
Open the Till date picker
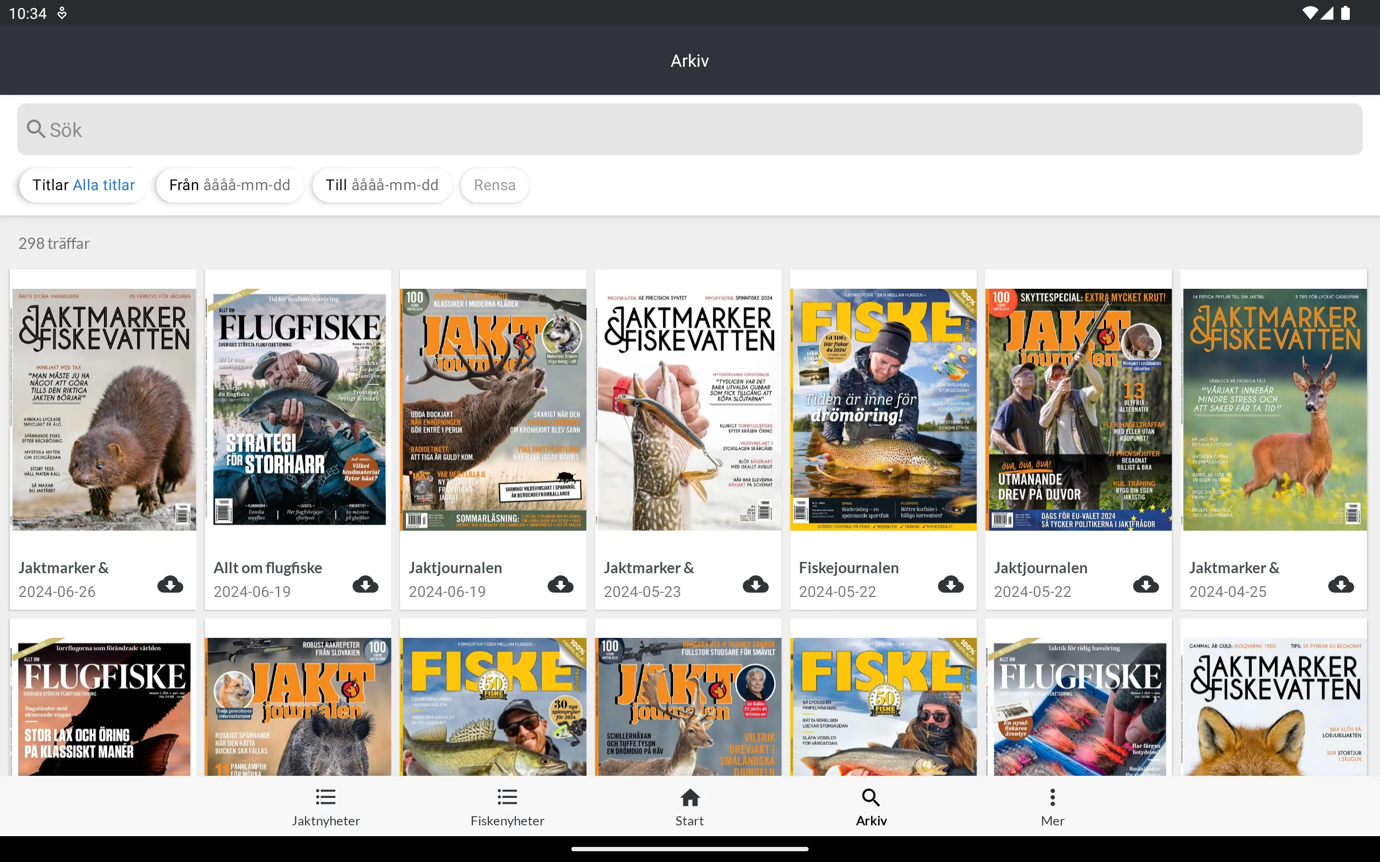[x=382, y=185]
